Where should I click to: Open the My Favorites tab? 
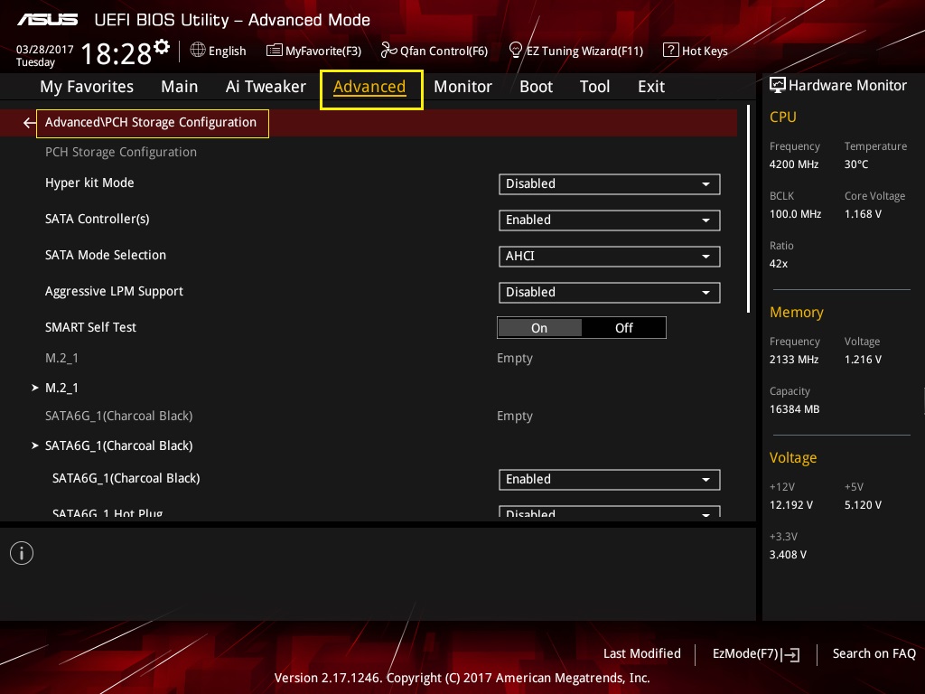pyautogui.click(x=87, y=87)
